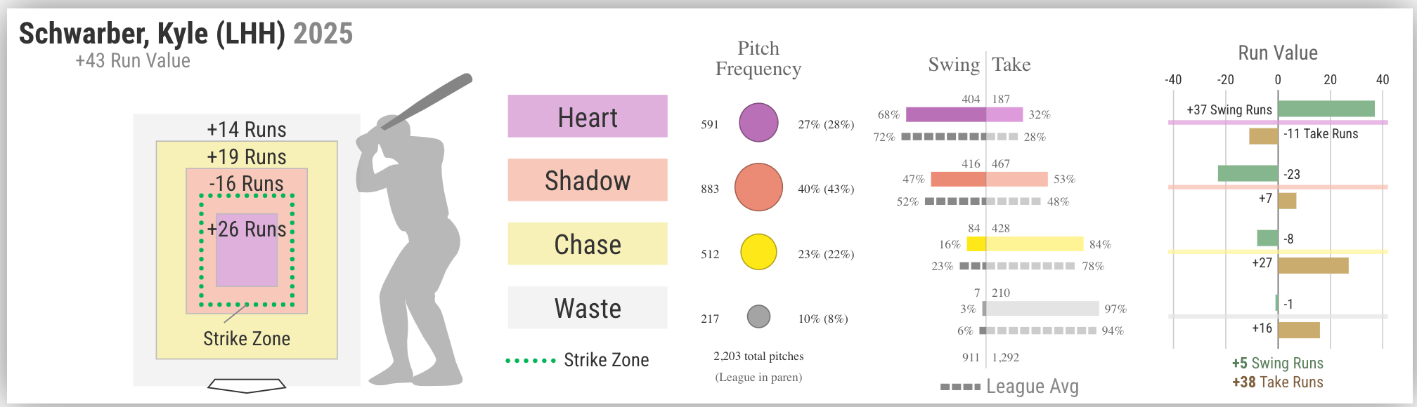
Task: Select the Waste zone legend box
Action: (587, 308)
